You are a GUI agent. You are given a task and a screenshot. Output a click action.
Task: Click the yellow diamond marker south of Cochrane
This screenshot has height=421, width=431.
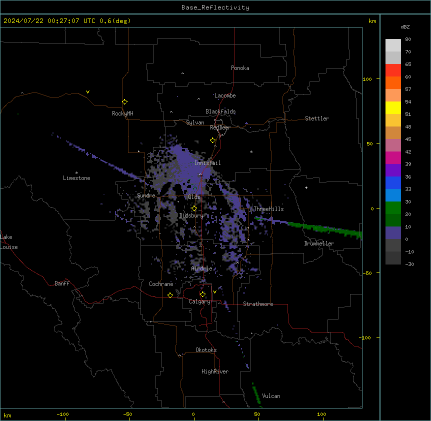point(170,295)
